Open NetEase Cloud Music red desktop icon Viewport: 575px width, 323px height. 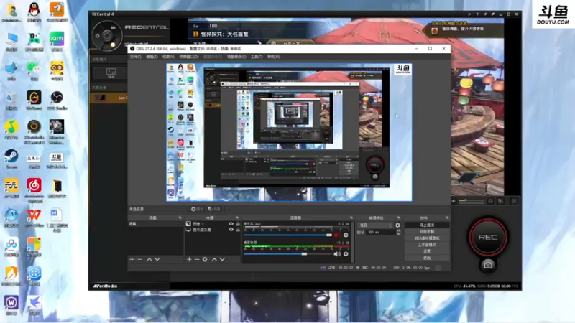[34, 190]
